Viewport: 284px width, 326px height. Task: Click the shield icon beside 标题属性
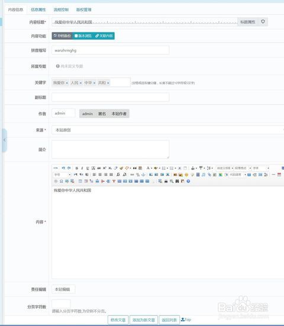tap(263, 22)
